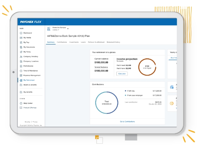This screenshot has width=198, height=152.
Task: Select the My Retirement icon
Action: 21,80
